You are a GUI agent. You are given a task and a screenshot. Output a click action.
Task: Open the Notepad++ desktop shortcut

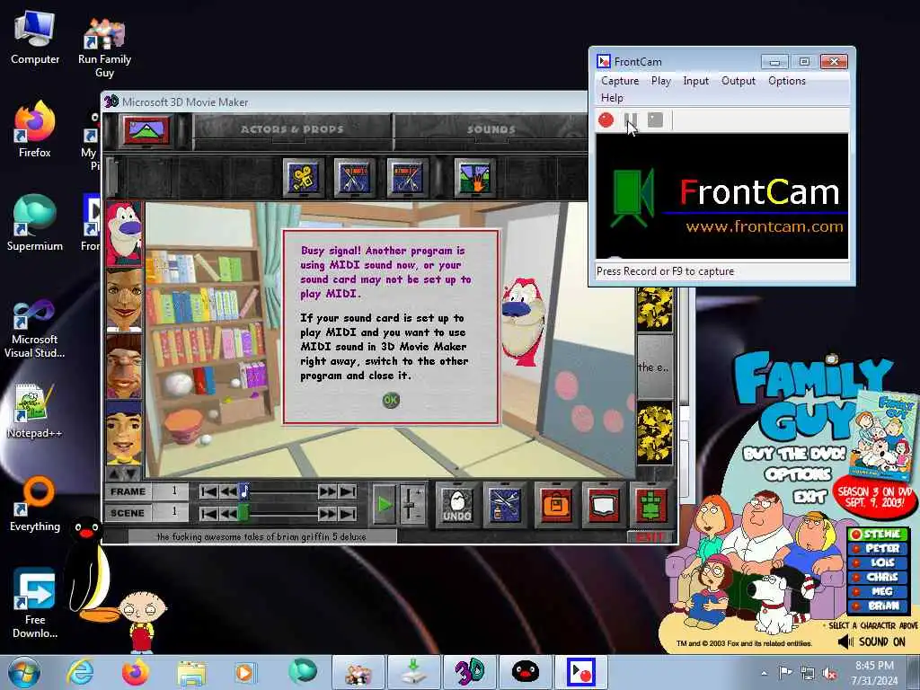(x=35, y=411)
